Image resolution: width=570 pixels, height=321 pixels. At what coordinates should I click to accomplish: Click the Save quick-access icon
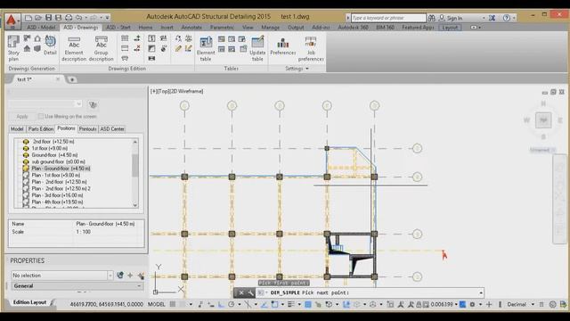pyautogui.click(x=48, y=18)
